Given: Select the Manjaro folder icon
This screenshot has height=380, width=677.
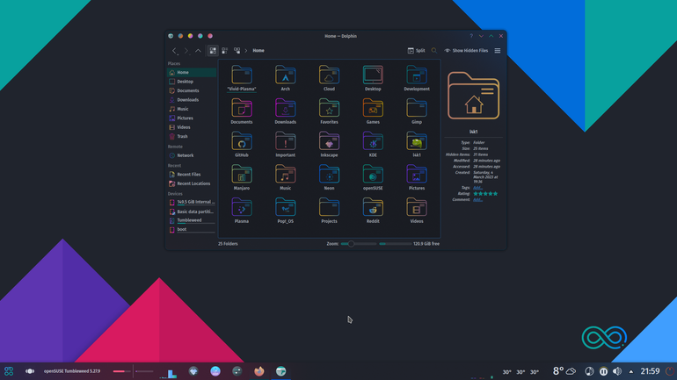Looking at the screenshot, I should click(x=242, y=174).
